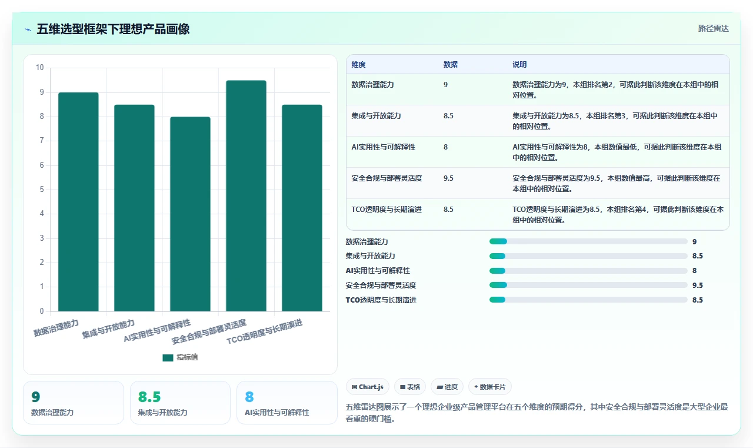The width and height of the screenshot is (753, 448).
Task: Click the 安全合规与部署灵活度 x-axis label
Action: pyautogui.click(x=209, y=332)
